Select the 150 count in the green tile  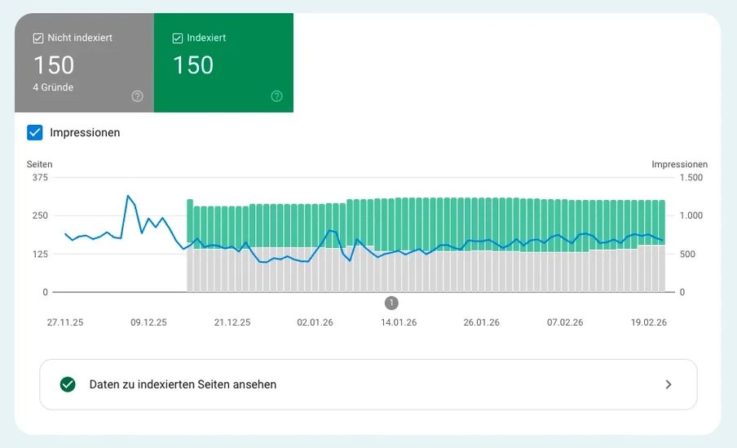(x=193, y=65)
